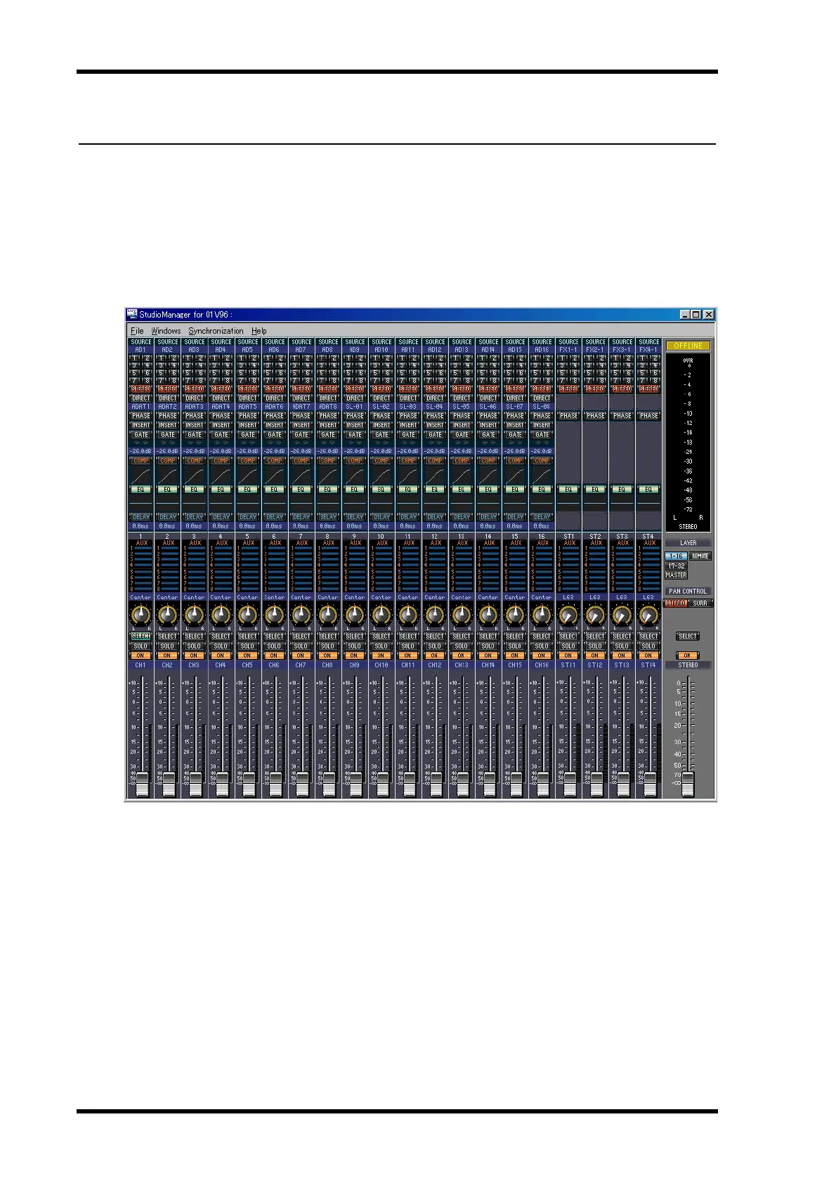This screenshot has height=1183, width=836.
Task: Click the -26.0dB gate value on channel 2
Action: pos(167,452)
